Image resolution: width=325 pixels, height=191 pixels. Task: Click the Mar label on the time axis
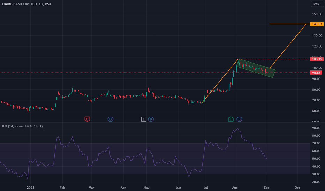(x=91, y=188)
